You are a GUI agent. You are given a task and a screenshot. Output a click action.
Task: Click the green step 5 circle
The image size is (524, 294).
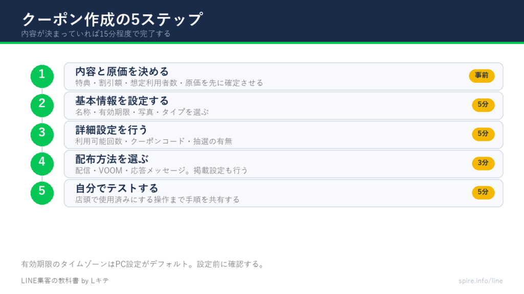pos(42,193)
